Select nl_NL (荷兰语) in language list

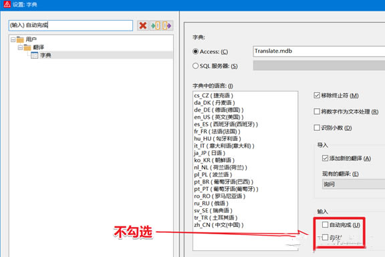[221, 168]
